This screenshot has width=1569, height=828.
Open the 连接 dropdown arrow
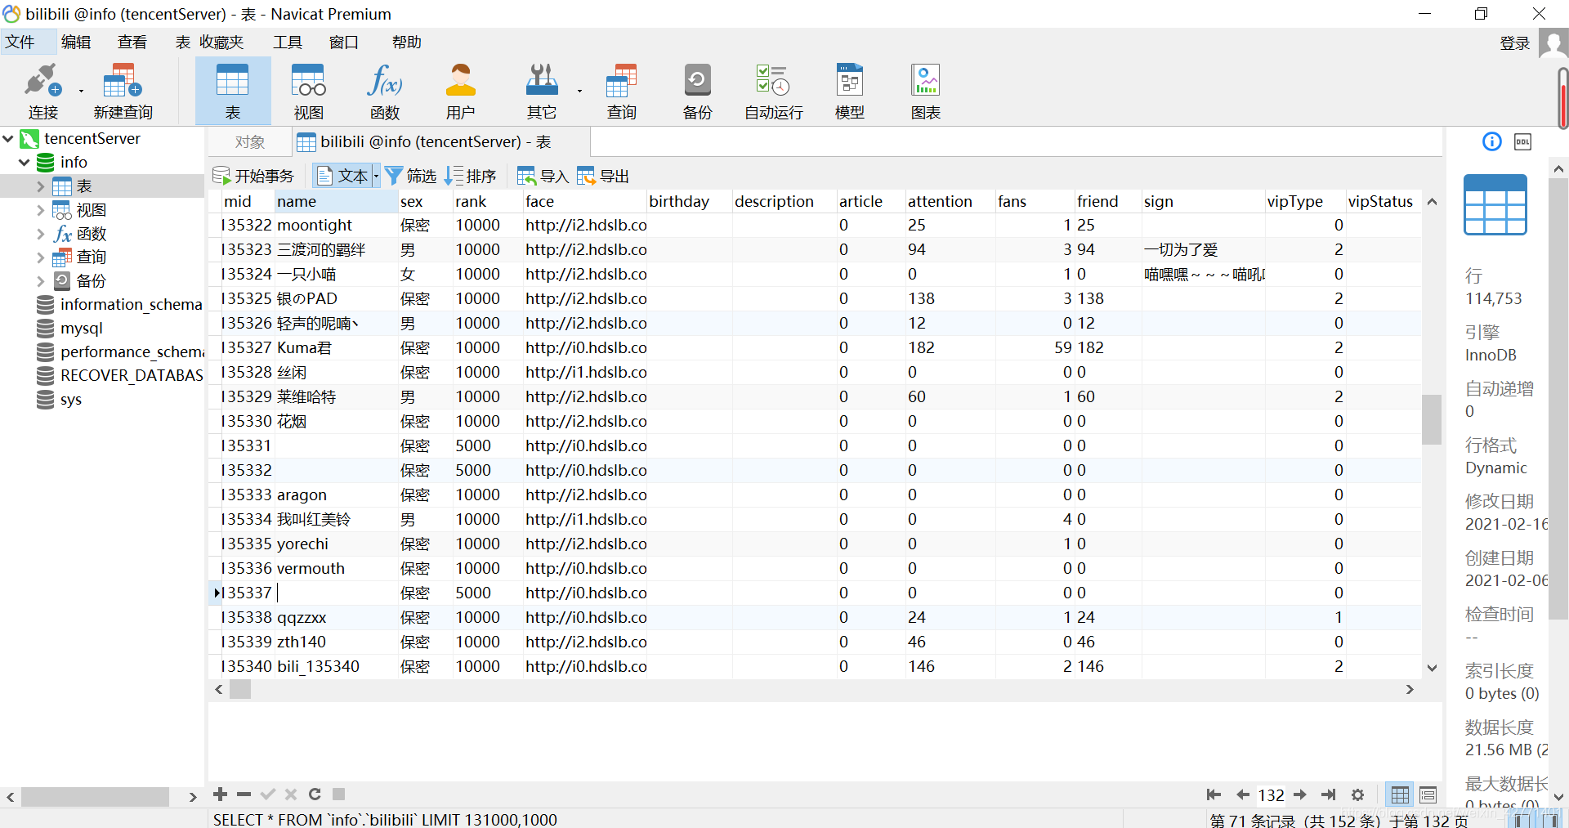[81, 91]
